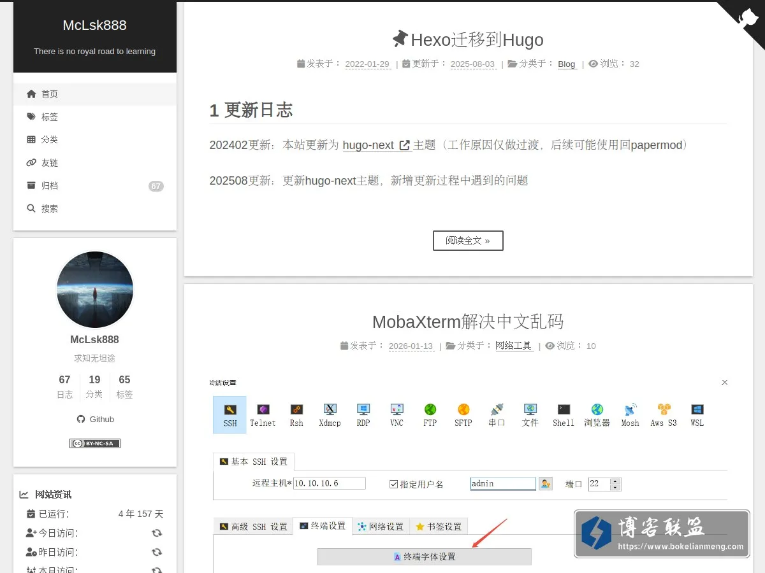The width and height of the screenshot is (765, 573).
Task: Select the 浏览器 session icon
Action: point(597,415)
